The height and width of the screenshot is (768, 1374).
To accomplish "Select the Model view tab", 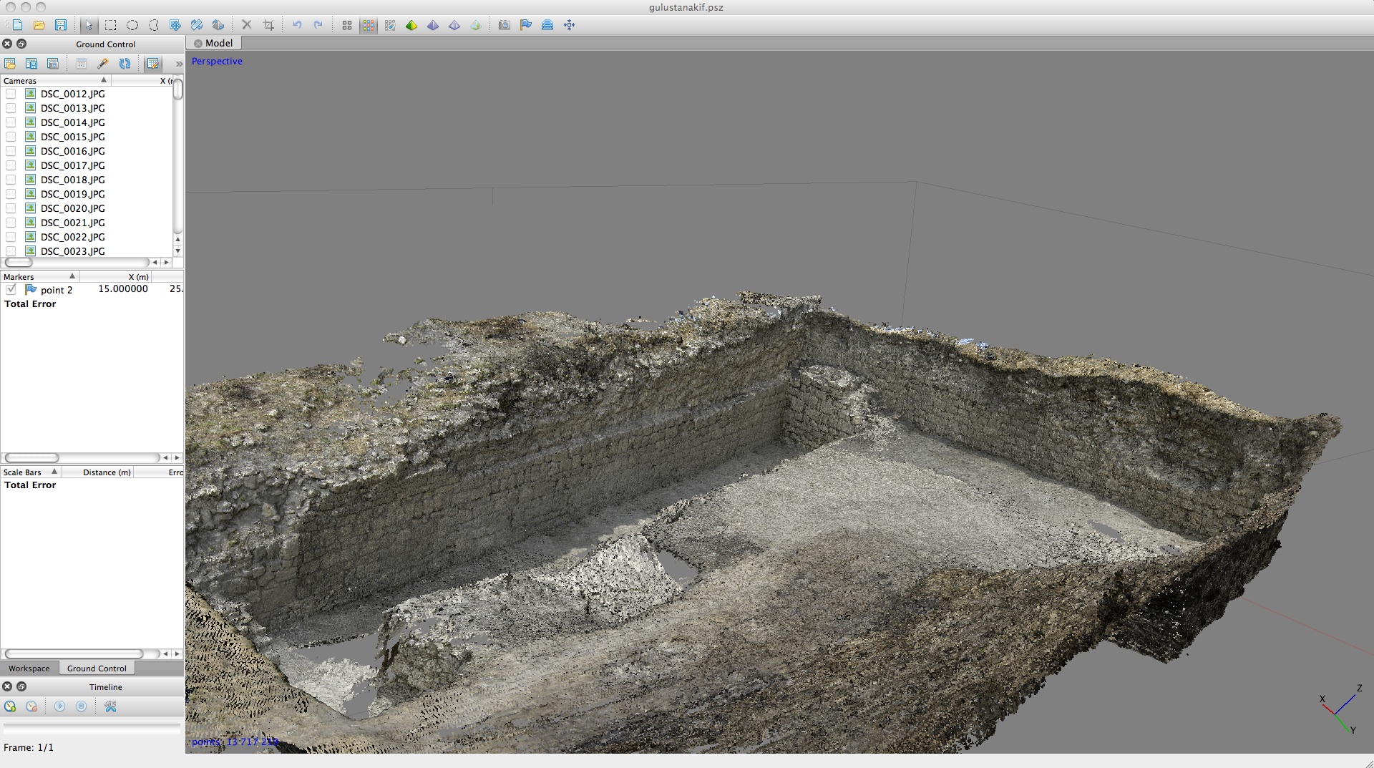I will click(x=218, y=43).
